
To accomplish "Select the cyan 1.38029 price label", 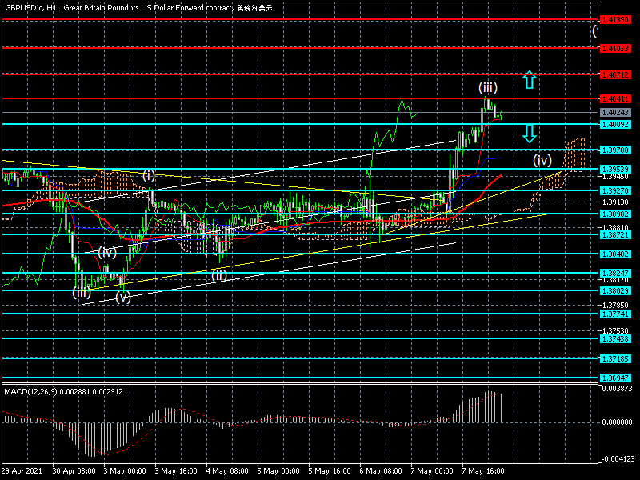I will pos(615,291).
